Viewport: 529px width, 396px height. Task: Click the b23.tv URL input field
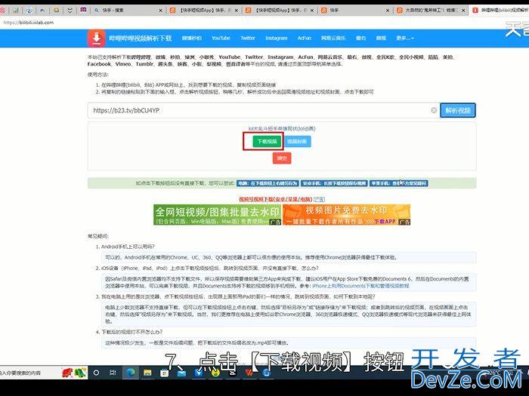click(x=264, y=110)
